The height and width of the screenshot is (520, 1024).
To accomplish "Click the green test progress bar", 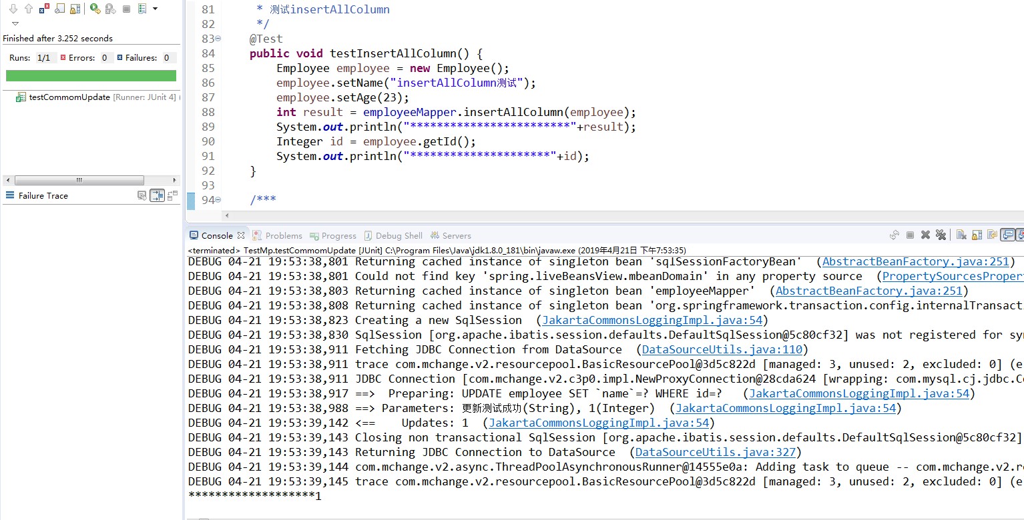I will 90,75.
